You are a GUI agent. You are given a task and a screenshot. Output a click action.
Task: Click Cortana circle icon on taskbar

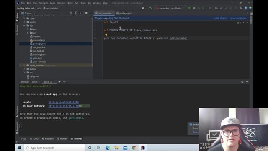[90, 148]
